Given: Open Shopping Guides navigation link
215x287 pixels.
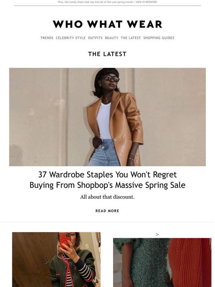Looking at the screenshot, I should 159,38.
